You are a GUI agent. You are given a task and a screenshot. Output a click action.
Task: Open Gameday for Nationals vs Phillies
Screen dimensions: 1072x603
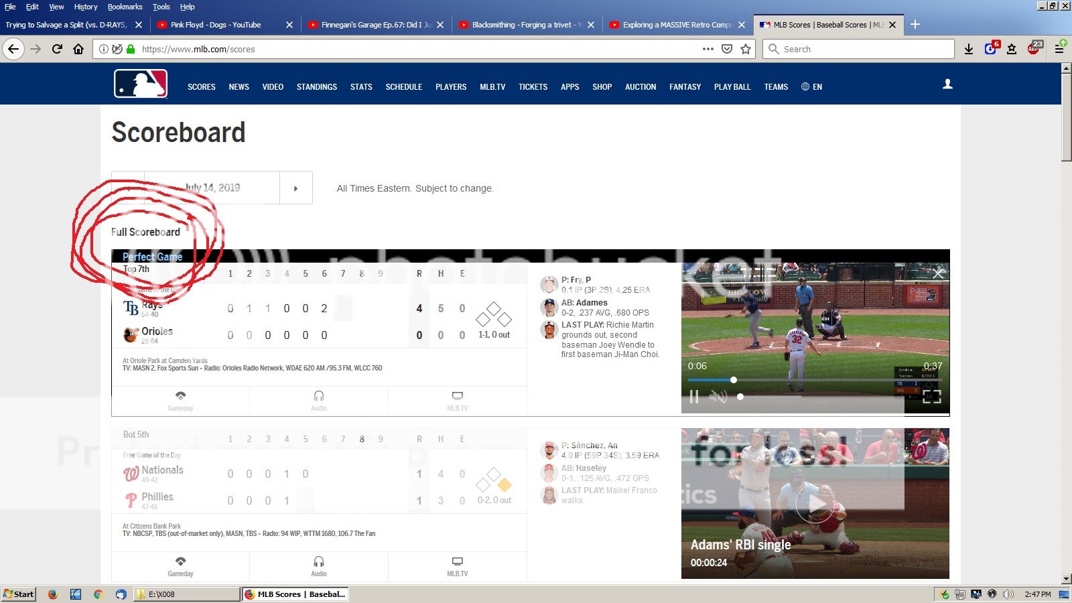pos(180,566)
